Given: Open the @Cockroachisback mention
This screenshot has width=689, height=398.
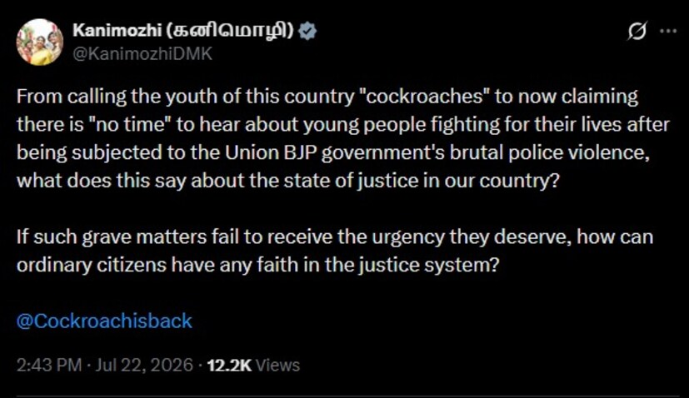Looking at the screenshot, I should point(104,321).
